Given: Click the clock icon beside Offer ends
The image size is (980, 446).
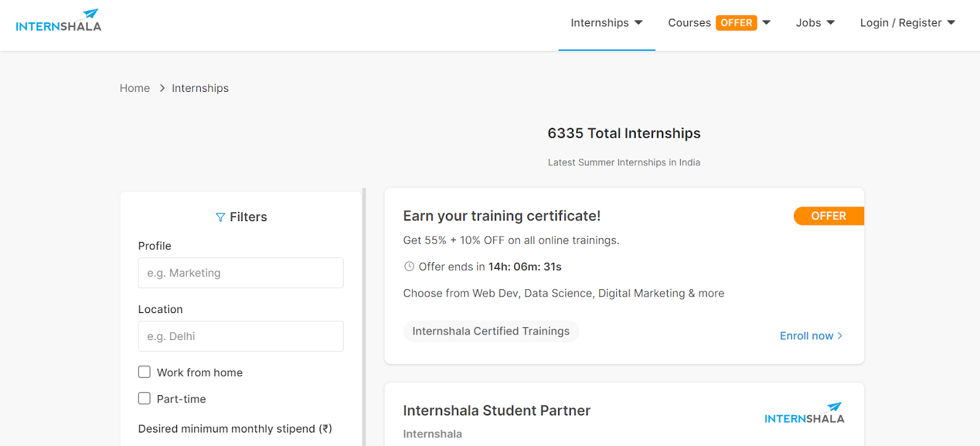Looking at the screenshot, I should coord(409,266).
